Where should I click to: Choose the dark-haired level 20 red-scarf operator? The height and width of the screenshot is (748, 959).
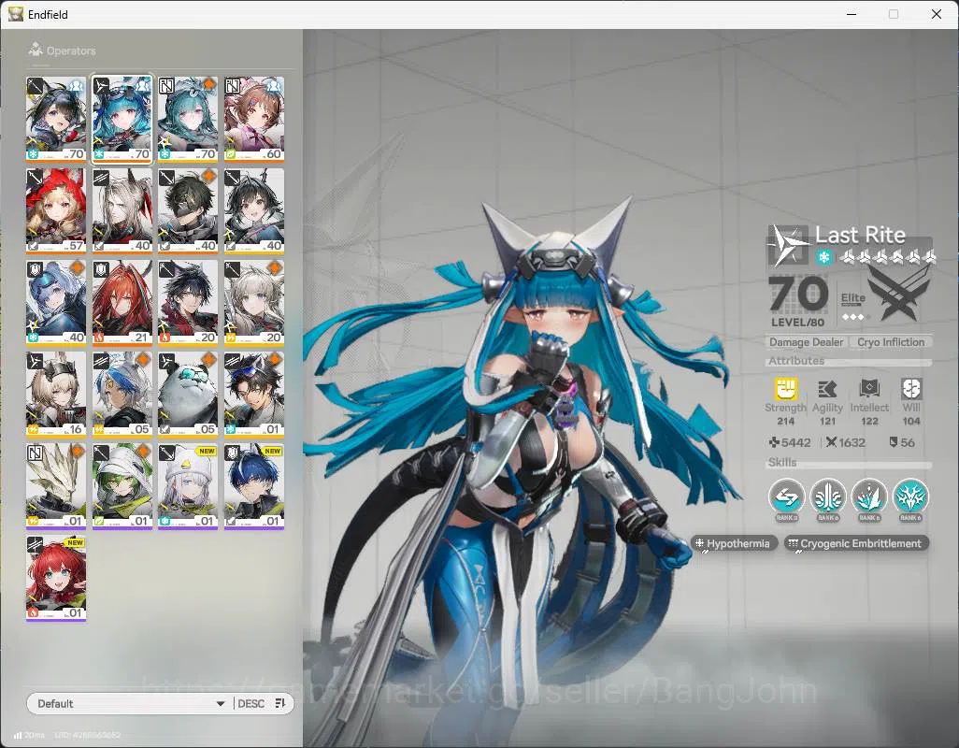pyautogui.click(x=188, y=302)
